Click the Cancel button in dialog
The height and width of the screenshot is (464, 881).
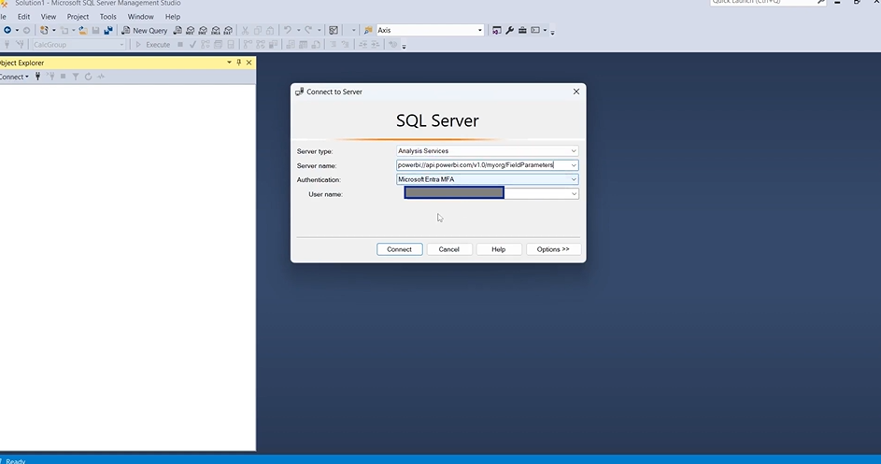pos(449,249)
